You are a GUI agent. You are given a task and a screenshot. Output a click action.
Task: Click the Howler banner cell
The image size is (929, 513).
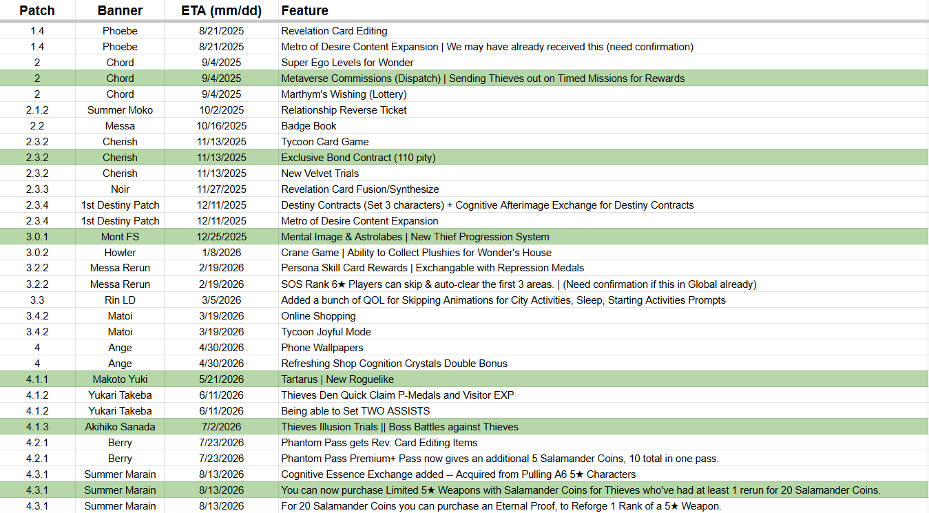(x=120, y=253)
